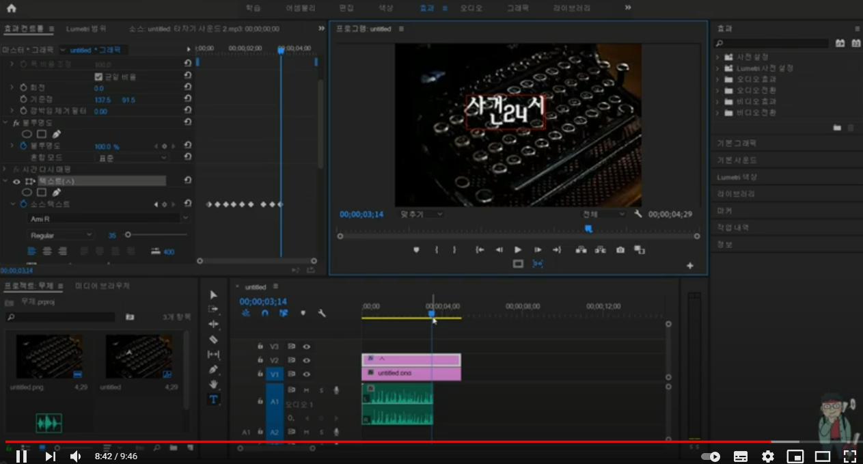Switch to the 오디오 workspace tab
The height and width of the screenshot is (464, 863).
pos(471,8)
